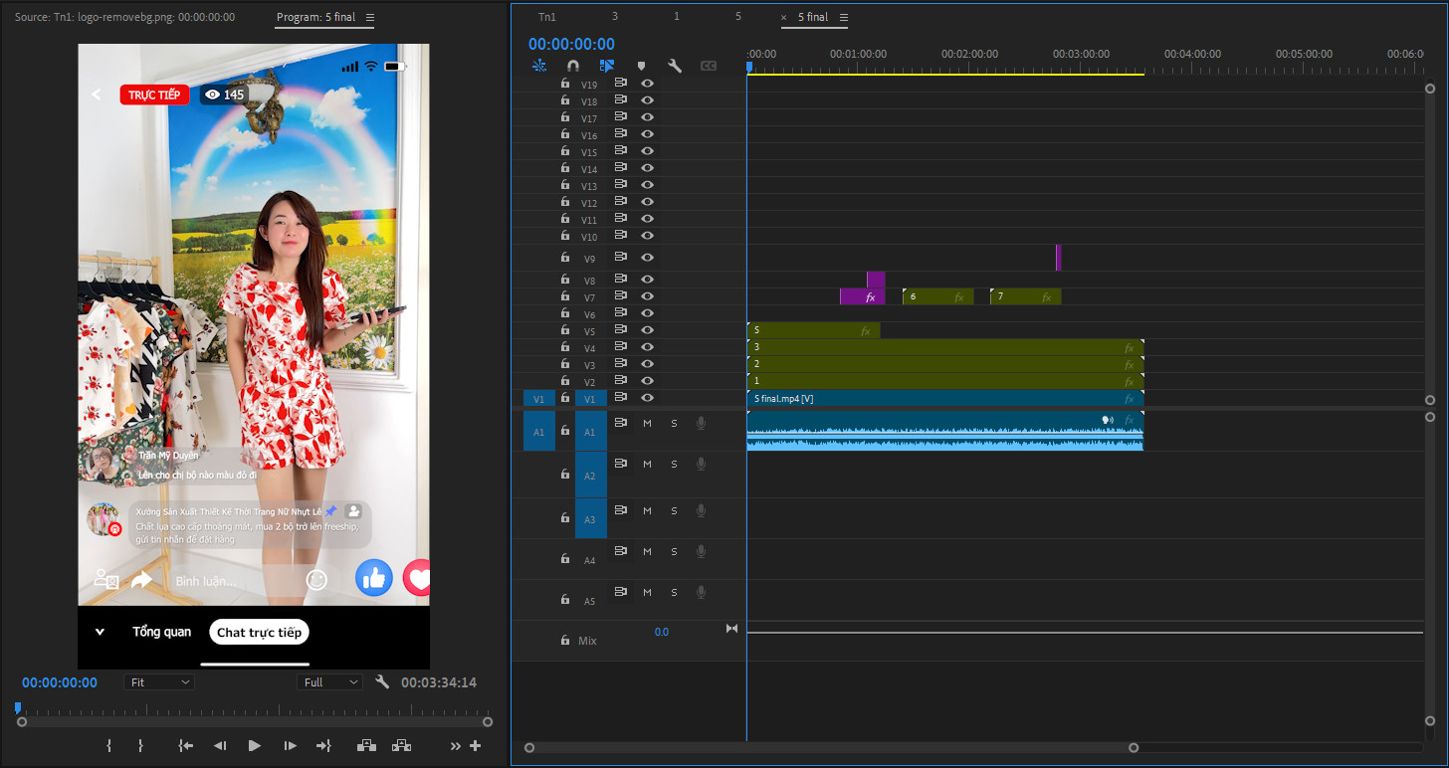Click Program monitor current timecode
The image size is (1449, 768).
60,682
